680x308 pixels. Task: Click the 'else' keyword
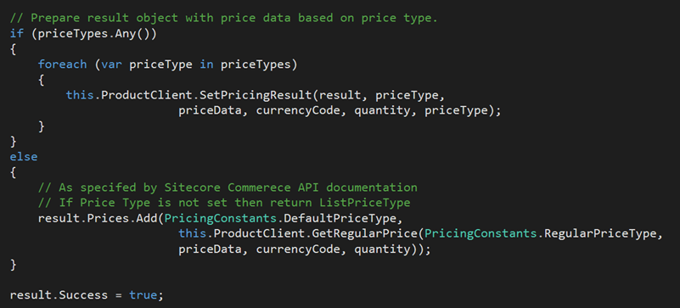pyautogui.click(x=24, y=156)
